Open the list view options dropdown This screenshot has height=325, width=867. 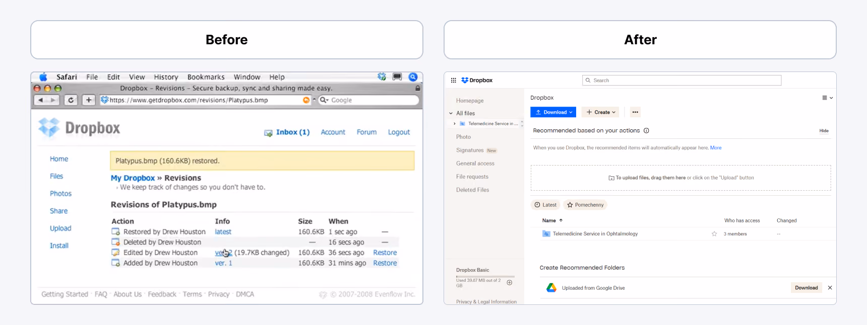tap(828, 98)
